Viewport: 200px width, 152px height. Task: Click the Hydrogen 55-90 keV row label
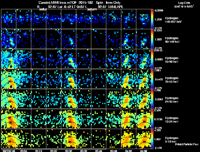[172, 60]
